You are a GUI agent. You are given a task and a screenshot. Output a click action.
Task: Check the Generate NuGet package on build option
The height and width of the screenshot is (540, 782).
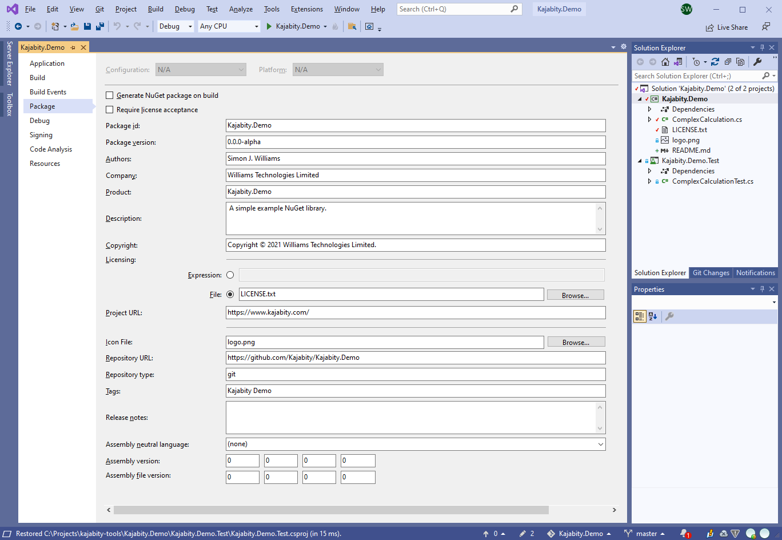pyautogui.click(x=110, y=96)
